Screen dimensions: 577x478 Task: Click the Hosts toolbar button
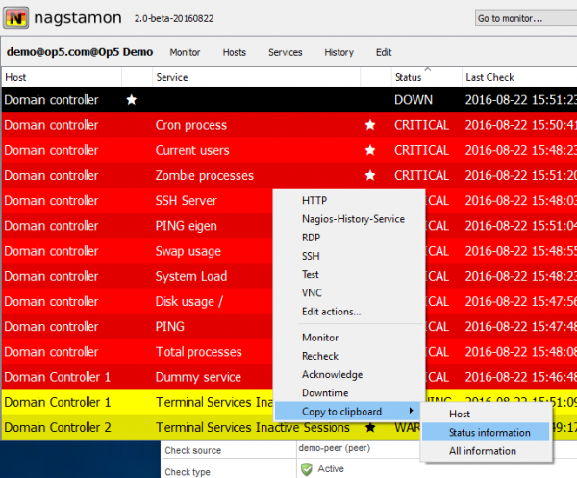coord(235,52)
